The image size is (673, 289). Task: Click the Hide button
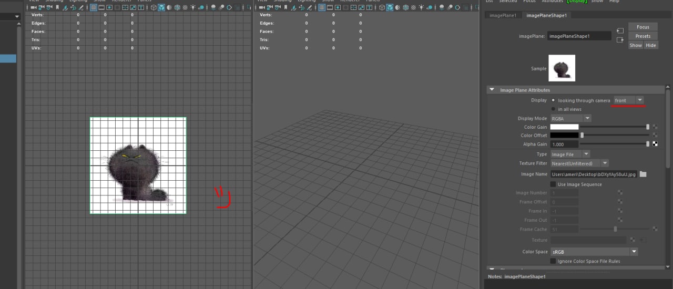pos(651,45)
